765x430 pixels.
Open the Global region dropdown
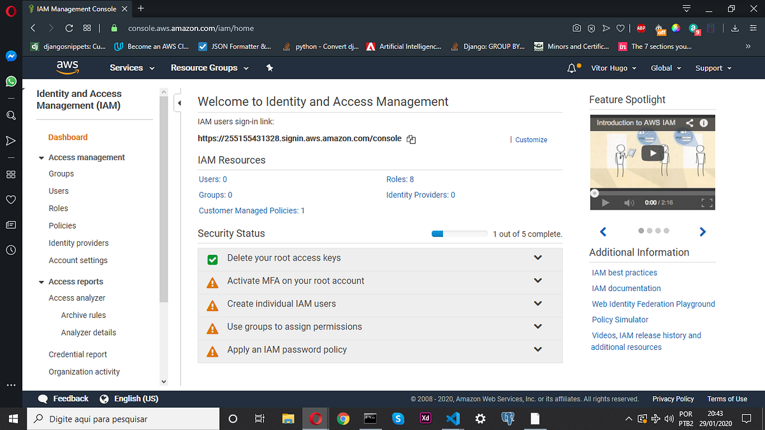point(665,68)
